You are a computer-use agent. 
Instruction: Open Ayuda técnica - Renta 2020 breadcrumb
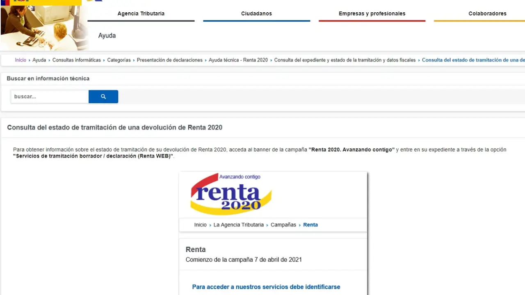238,60
